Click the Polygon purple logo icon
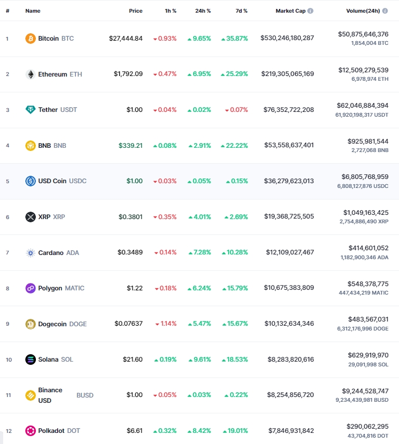The image size is (399, 444). [x=30, y=288]
